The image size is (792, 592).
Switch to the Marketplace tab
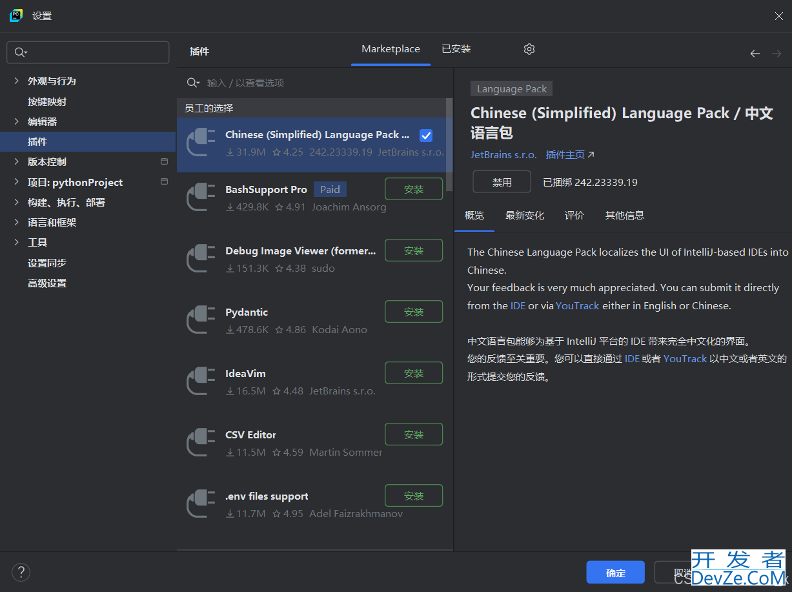tap(391, 49)
